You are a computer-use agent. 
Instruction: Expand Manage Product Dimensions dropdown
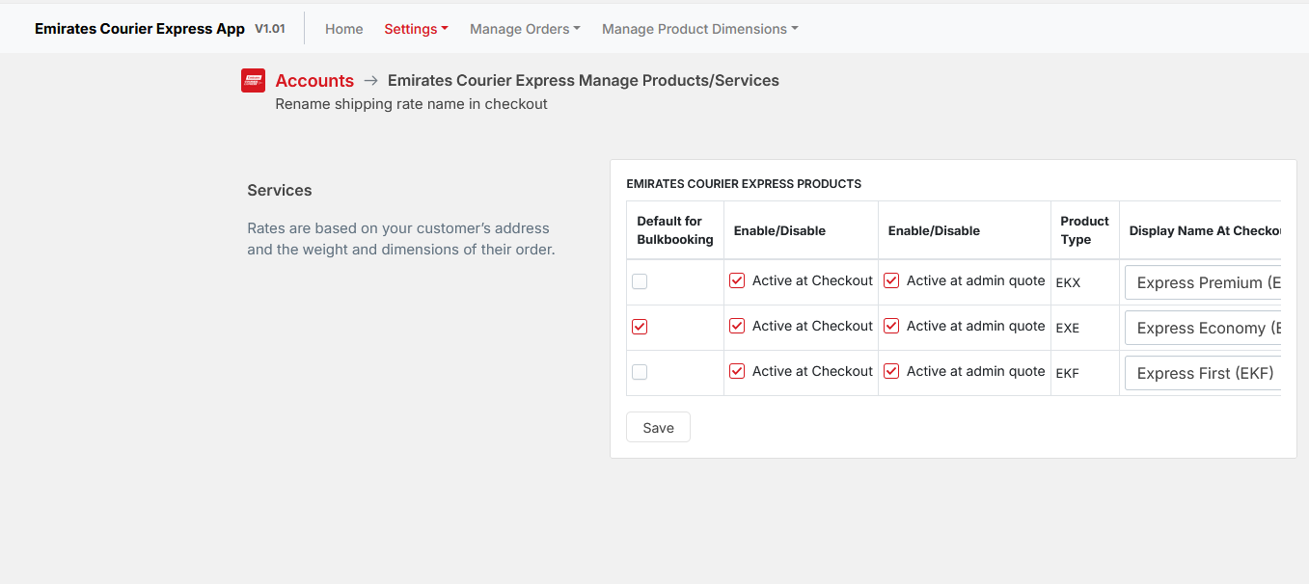click(699, 29)
